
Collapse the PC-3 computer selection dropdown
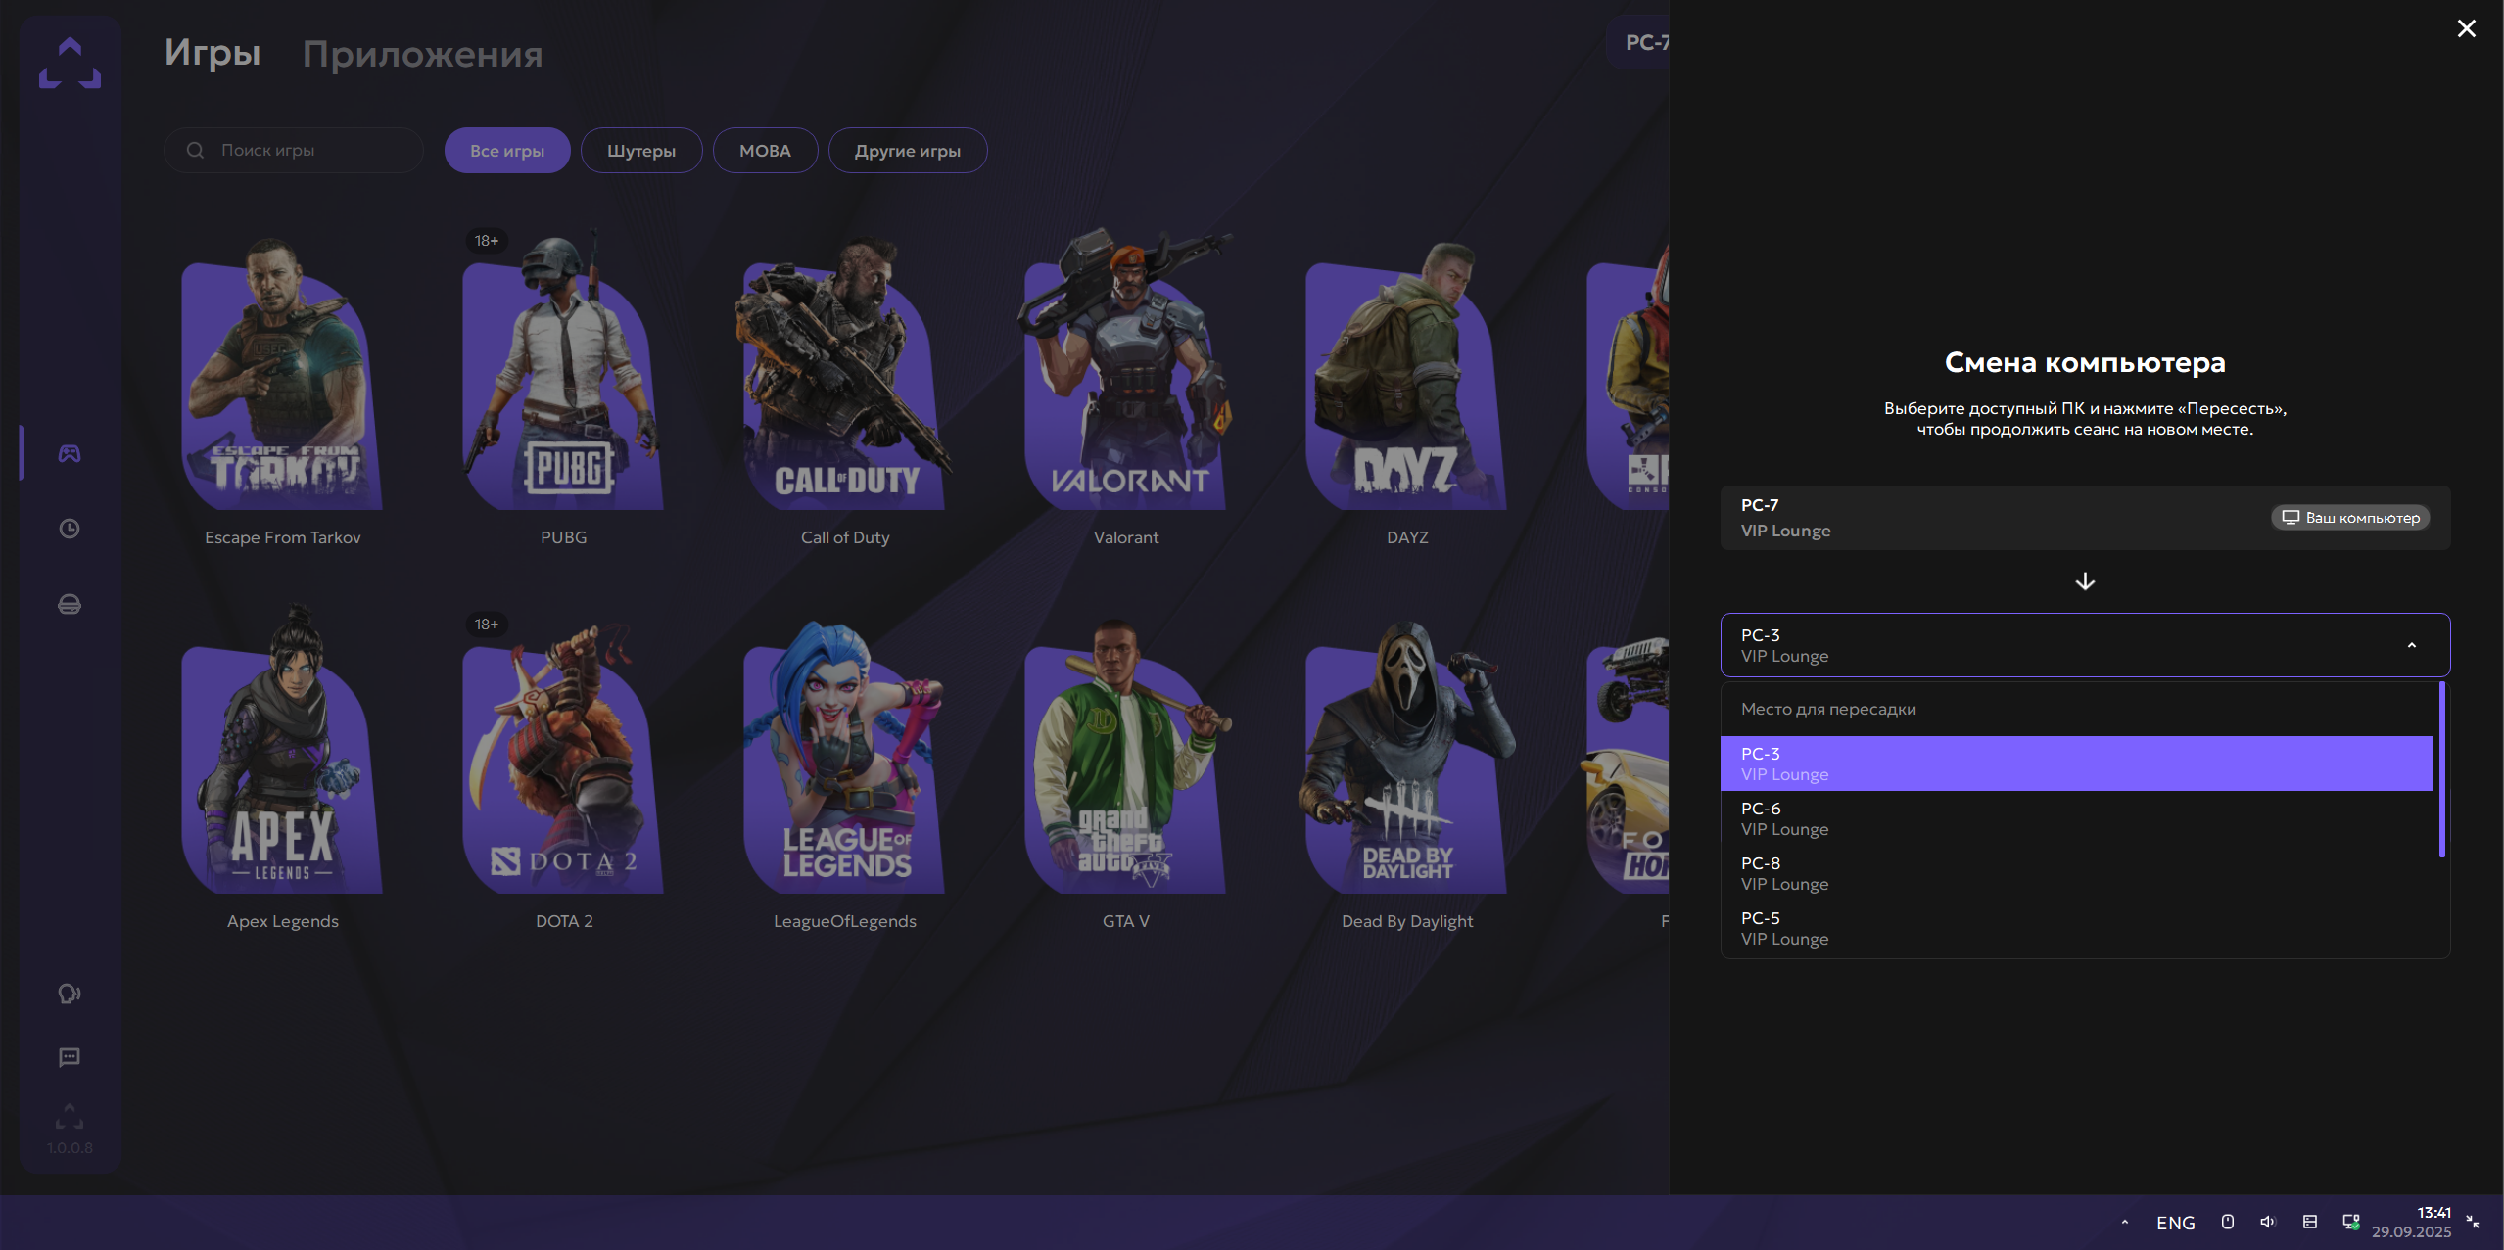pos(2085,645)
